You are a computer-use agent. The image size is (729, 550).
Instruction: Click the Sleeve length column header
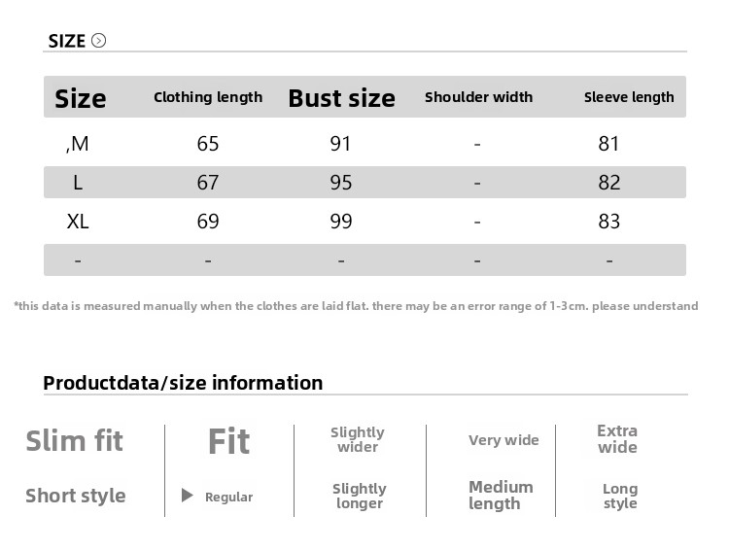pyautogui.click(x=629, y=97)
